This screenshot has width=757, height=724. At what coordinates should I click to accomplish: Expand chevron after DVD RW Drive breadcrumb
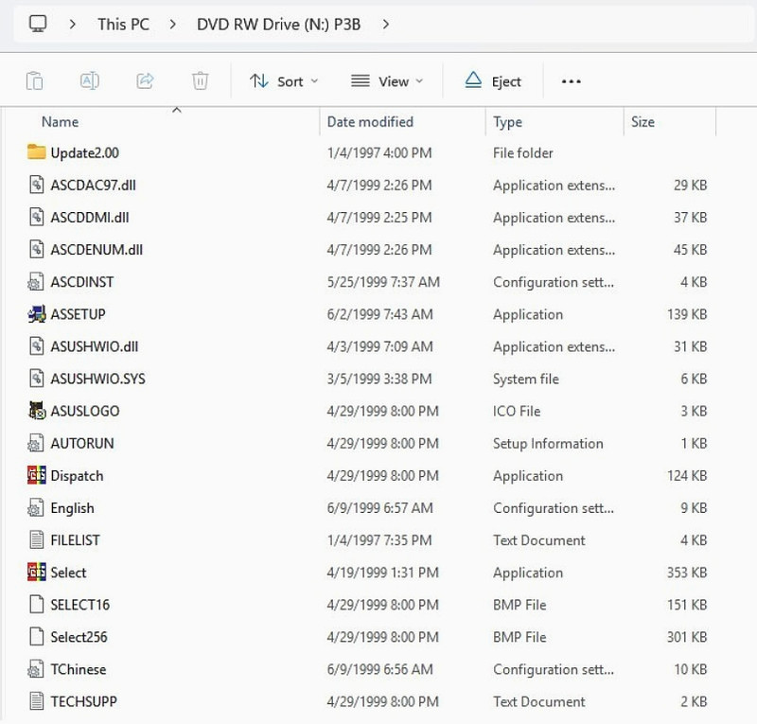click(x=385, y=24)
